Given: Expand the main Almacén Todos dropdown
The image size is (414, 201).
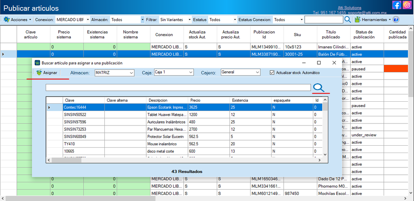Looking at the screenshot, I should (143, 19).
